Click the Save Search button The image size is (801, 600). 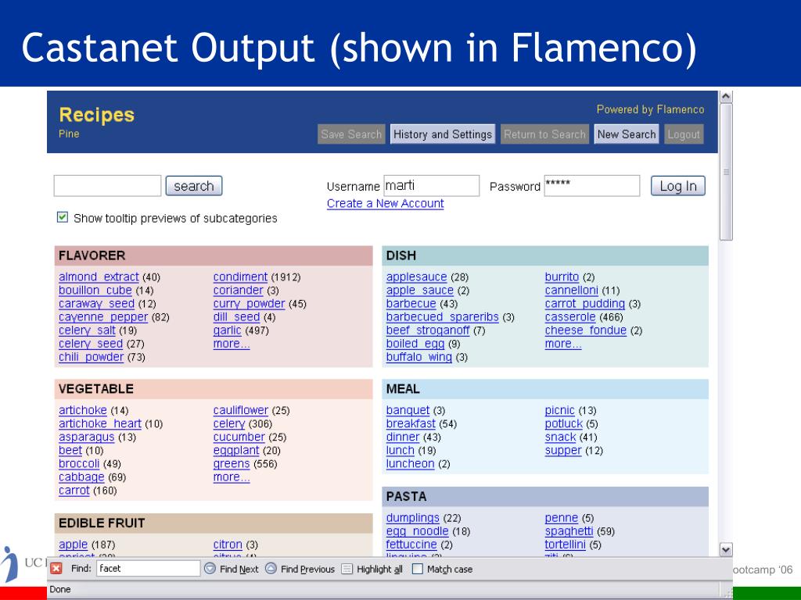(x=351, y=134)
